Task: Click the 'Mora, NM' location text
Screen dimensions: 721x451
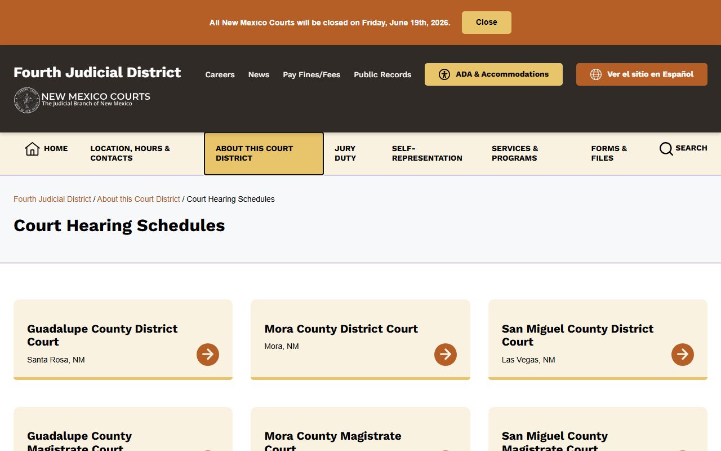Action: tap(282, 346)
